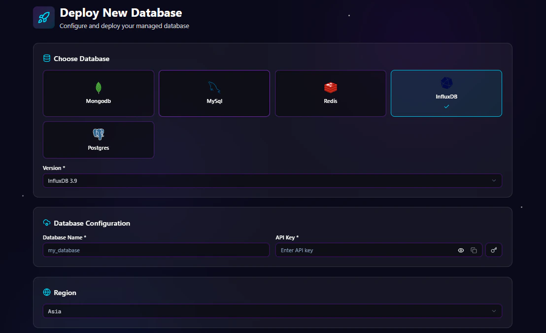
Task: Click the rocket icon beside Deploy New Database
Action: (x=44, y=17)
